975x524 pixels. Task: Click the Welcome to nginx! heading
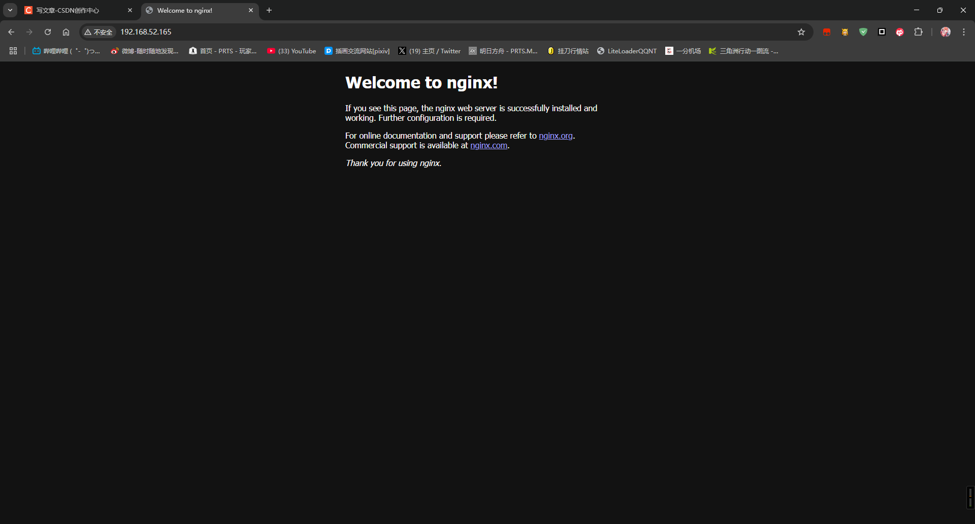tap(421, 82)
